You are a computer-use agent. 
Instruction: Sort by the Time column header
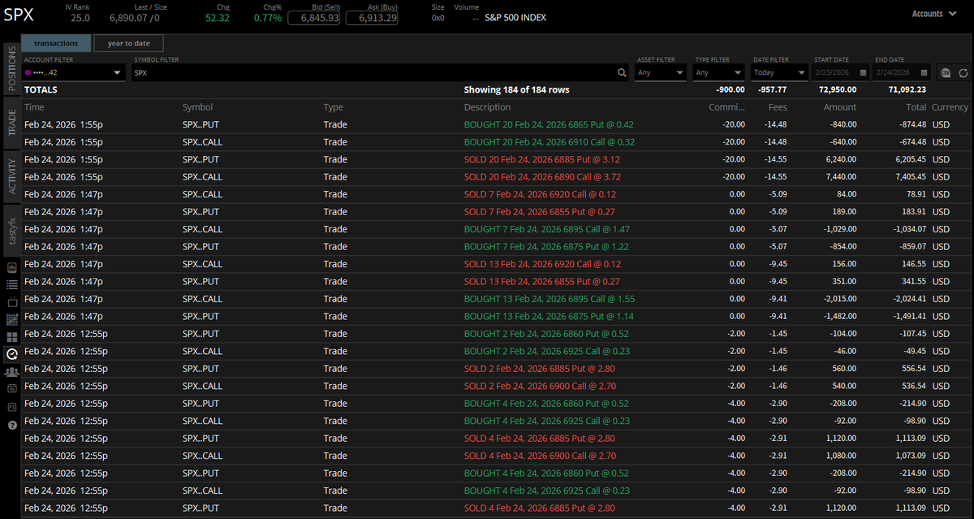35,107
